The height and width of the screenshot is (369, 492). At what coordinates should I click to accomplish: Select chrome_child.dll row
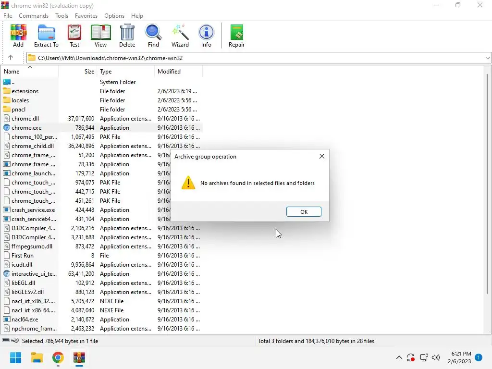coord(102,146)
